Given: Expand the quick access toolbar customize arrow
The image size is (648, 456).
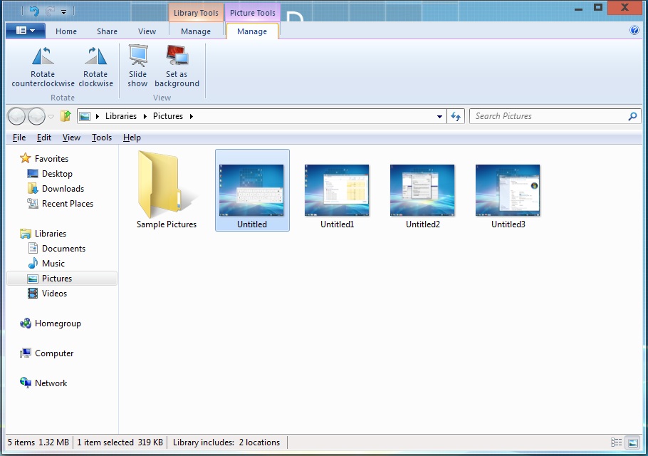Looking at the screenshot, I should click(x=63, y=12).
